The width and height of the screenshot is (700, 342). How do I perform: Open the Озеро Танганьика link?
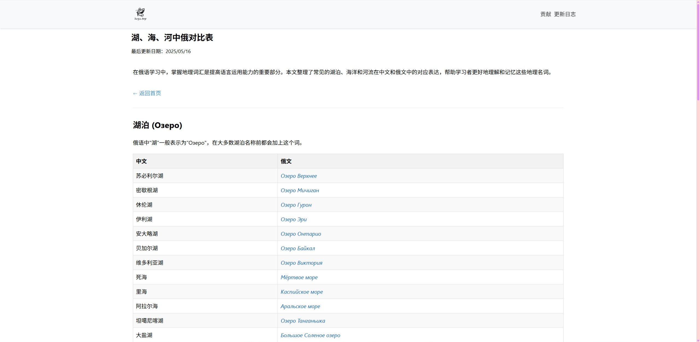click(x=303, y=321)
